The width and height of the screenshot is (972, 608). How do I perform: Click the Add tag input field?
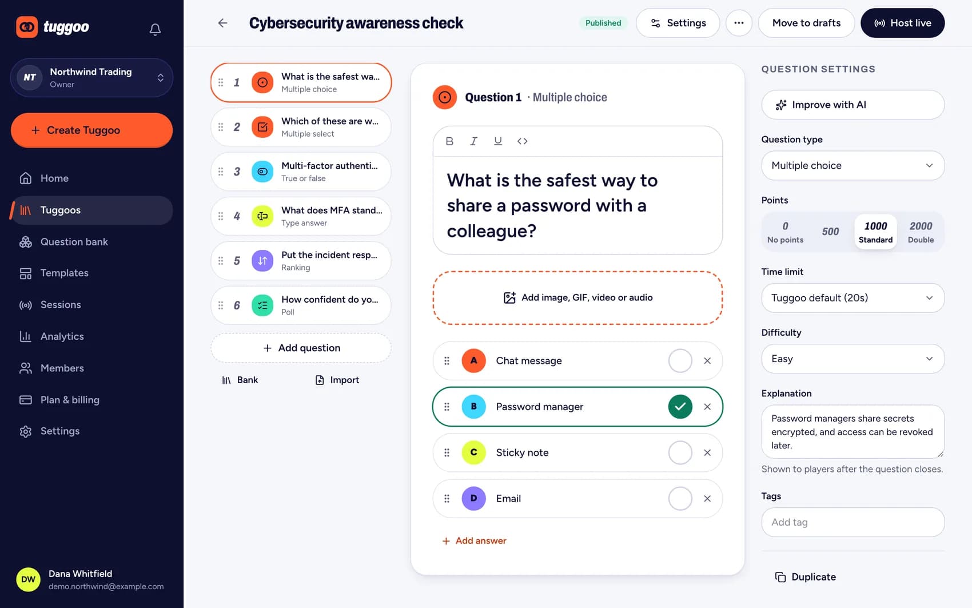pyautogui.click(x=853, y=522)
